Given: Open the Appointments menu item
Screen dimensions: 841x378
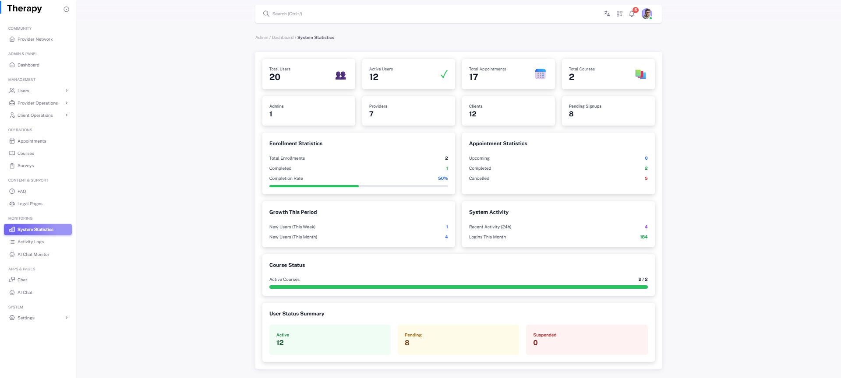Looking at the screenshot, I should pos(32,141).
